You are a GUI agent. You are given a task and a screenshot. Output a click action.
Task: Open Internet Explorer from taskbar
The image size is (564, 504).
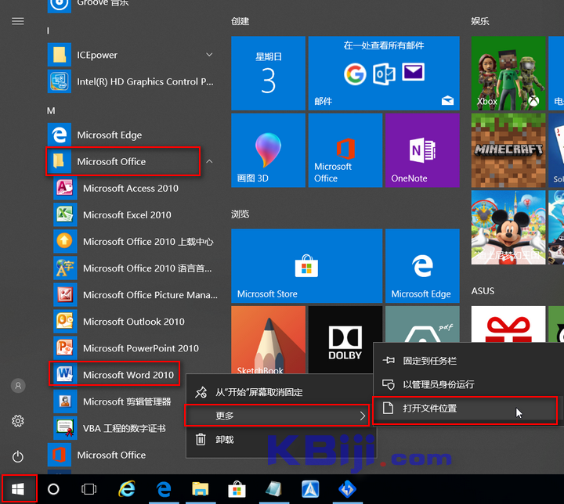point(127,489)
